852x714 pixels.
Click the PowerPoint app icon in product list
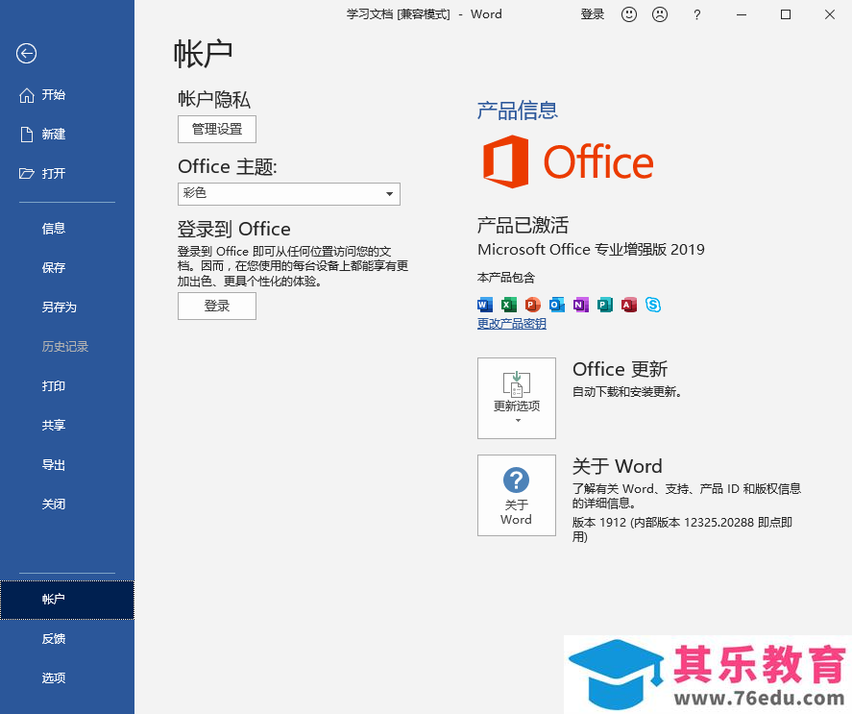532,305
